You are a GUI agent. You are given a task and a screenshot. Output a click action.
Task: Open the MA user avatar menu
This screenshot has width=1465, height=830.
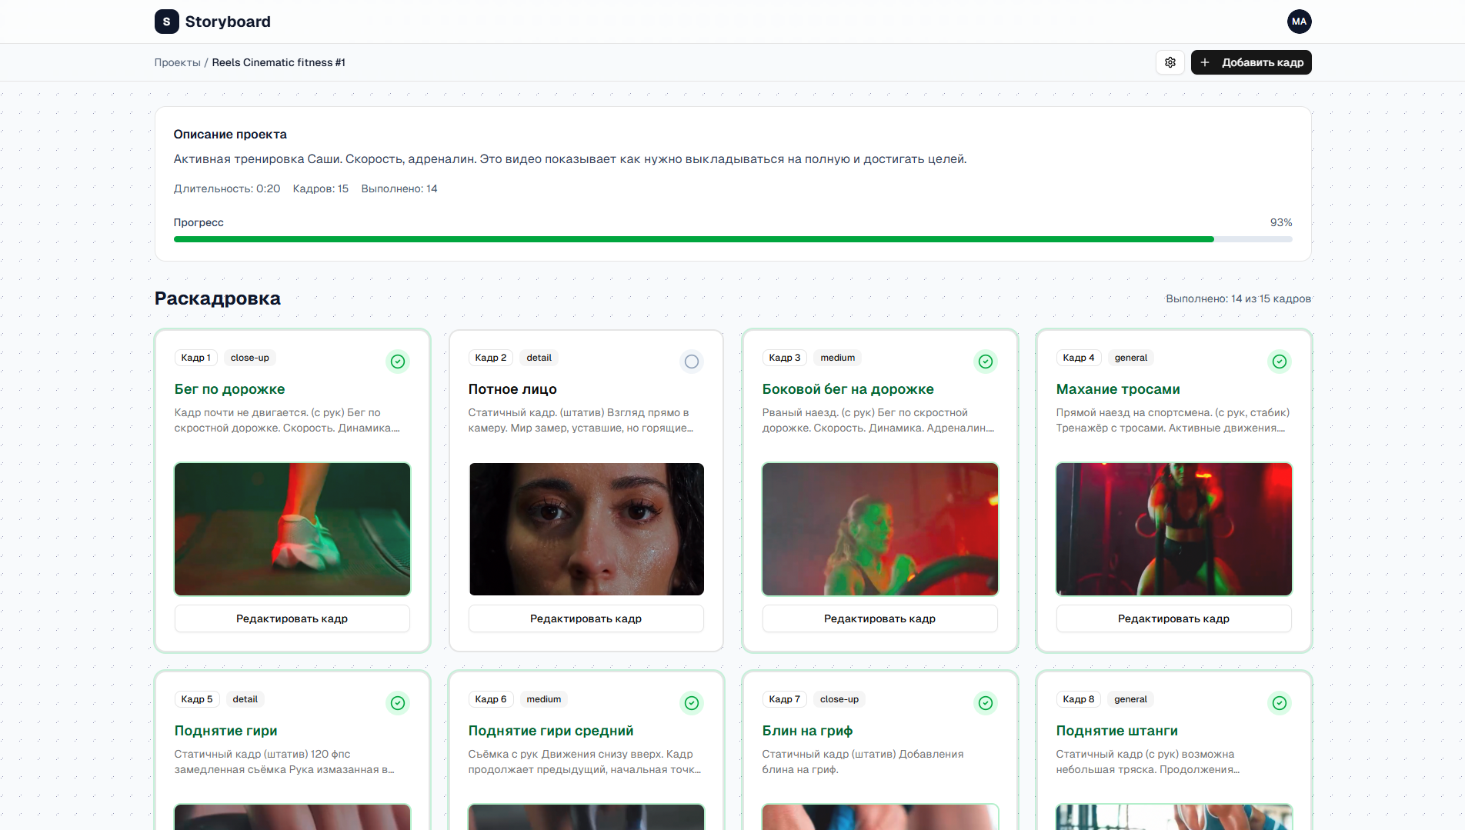pos(1299,22)
